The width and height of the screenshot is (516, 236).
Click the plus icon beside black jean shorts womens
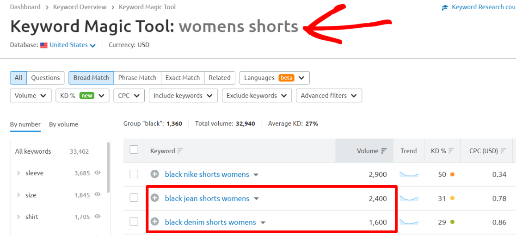click(154, 198)
